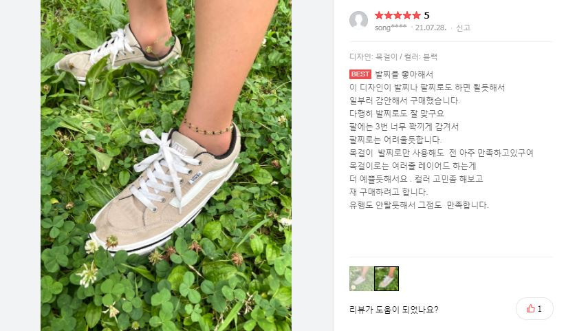Click the final review line ending 만족합니다
566x331 pixels.
[419, 205]
